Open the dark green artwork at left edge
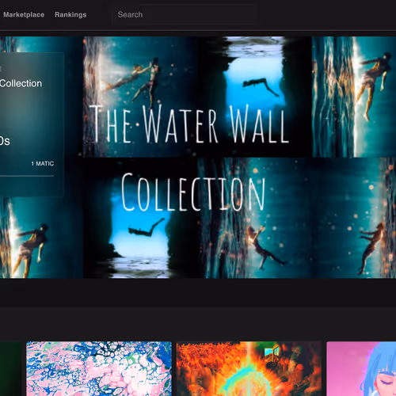Screen dimensions: 396x396 click(x=10, y=368)
